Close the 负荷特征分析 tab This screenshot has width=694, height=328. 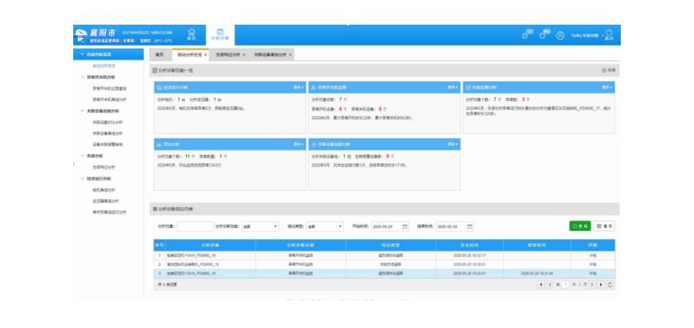[x=246, y=54]
